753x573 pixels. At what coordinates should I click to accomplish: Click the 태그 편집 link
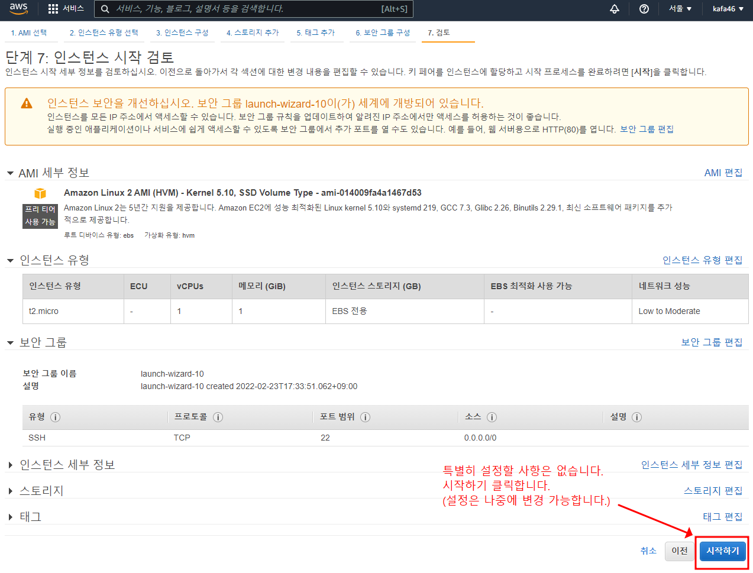point(722,517)
